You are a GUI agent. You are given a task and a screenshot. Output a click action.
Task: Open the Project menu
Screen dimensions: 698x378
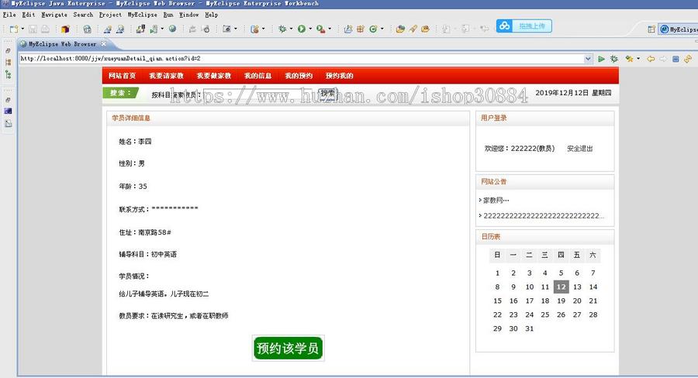coord(110,15)
